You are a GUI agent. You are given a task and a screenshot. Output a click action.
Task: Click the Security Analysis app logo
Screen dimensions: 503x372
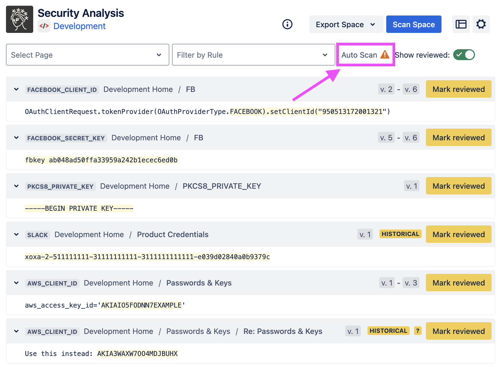tap(20, 19)
